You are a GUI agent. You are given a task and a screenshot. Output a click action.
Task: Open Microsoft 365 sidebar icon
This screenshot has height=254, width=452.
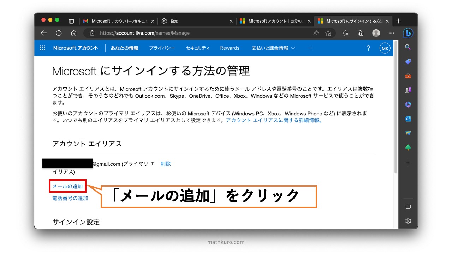(x=408, y=104)
